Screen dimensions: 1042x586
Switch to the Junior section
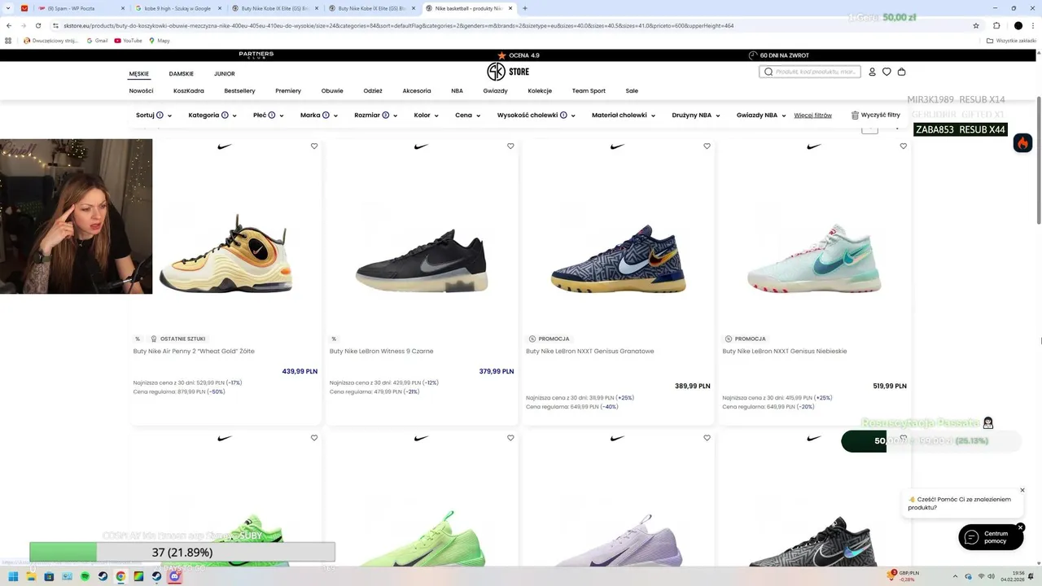click(225, 74)
